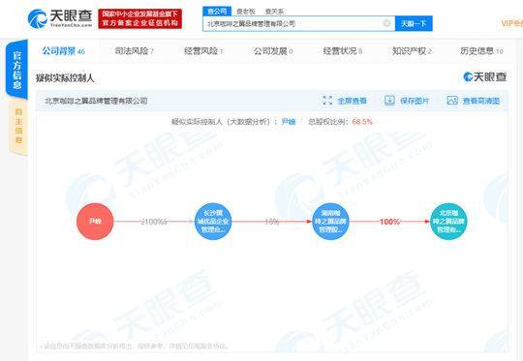Click the 全屏查看 label
The height and width of the screenshot is (361, 523).
click(352, 101)
